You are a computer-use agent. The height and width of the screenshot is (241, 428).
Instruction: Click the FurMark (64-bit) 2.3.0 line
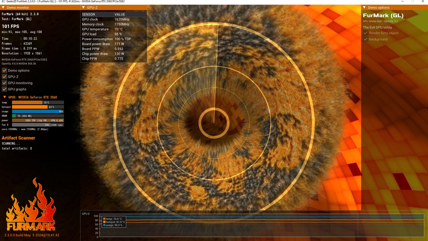click(x=20, y=14)
